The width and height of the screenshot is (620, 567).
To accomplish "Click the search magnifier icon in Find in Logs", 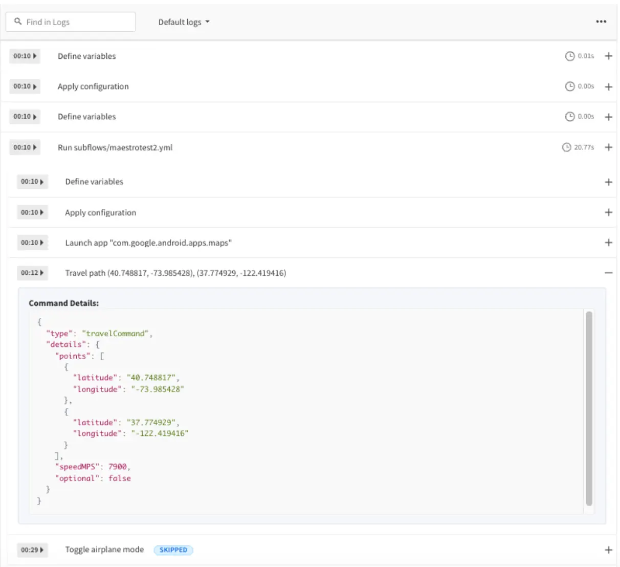I will [x=18, y=21].
